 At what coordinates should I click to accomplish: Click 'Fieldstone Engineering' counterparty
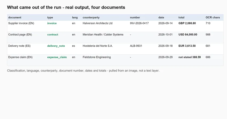click(97, 57)
